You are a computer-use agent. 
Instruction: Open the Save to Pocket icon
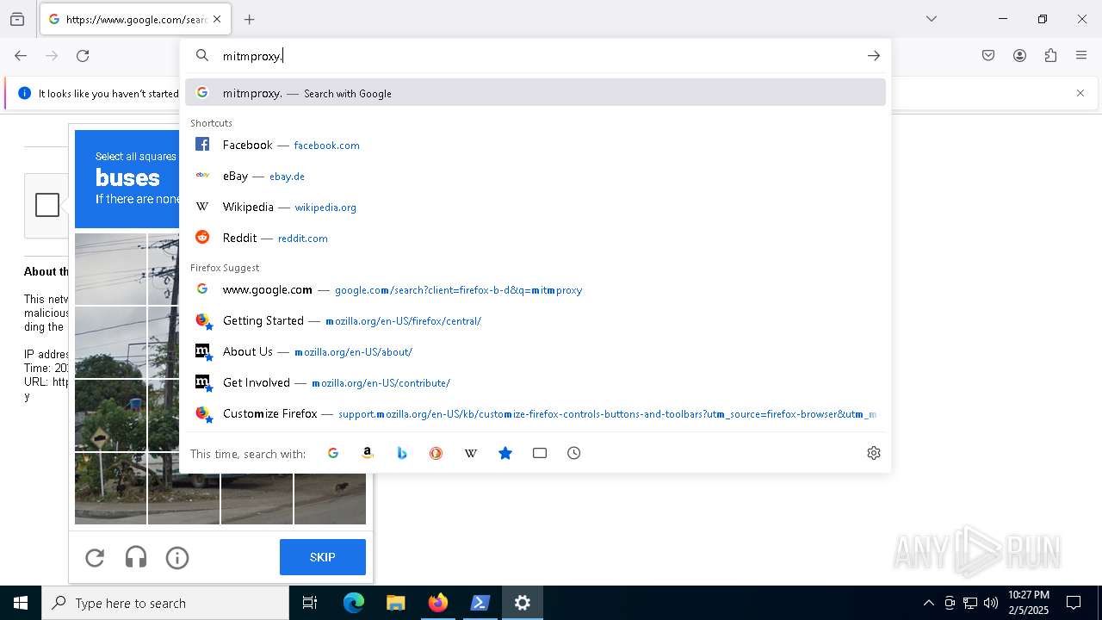(988, 56)
